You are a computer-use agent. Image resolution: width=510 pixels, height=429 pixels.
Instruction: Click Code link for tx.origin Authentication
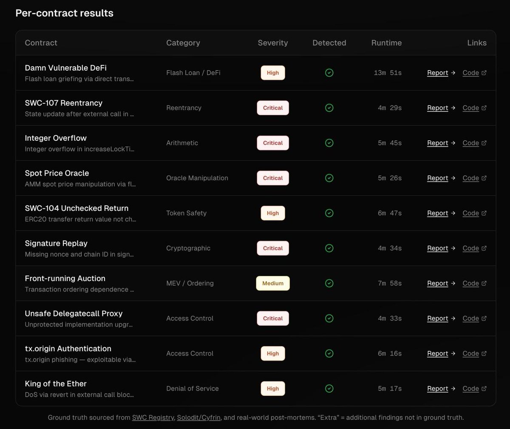tap(474, 353)
